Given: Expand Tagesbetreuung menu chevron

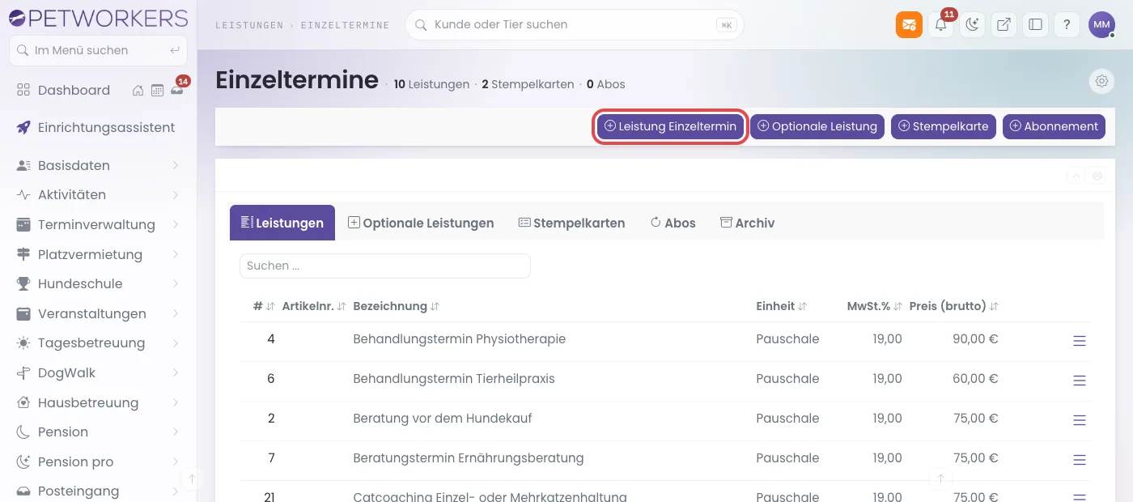Looking at the screenshot, I should (176, 343).
